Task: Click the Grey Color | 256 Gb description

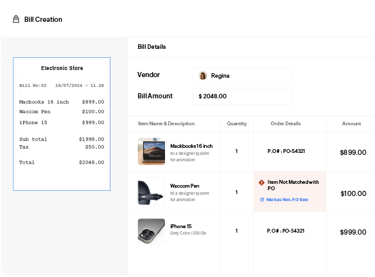Action: [188, 233]
